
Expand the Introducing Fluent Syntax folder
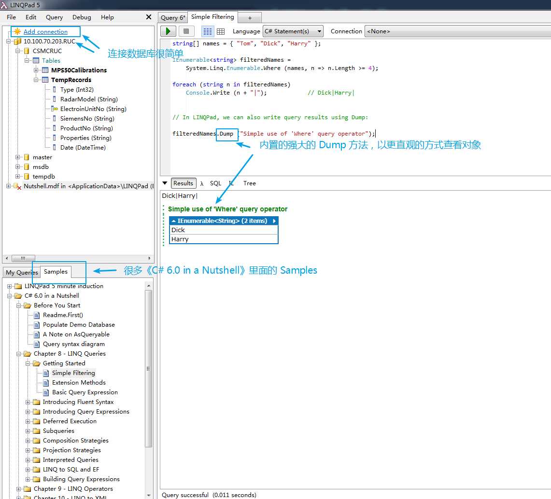pos(28,402)
